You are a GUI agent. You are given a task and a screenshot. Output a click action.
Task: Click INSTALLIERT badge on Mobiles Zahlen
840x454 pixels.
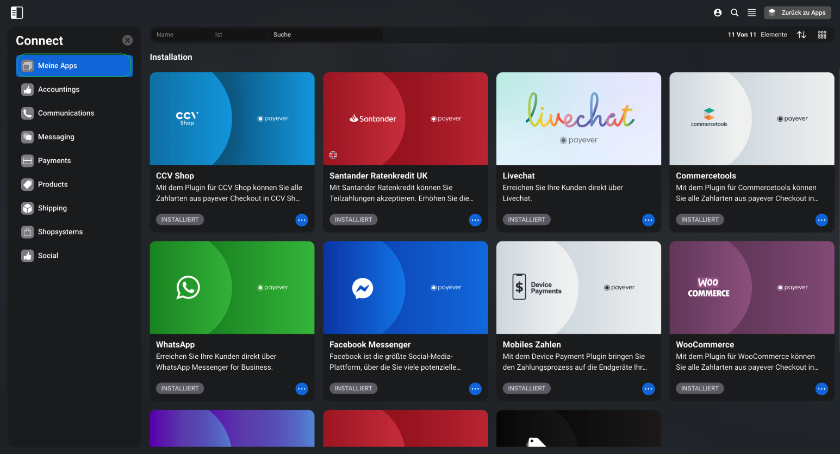tap(527, 388)
